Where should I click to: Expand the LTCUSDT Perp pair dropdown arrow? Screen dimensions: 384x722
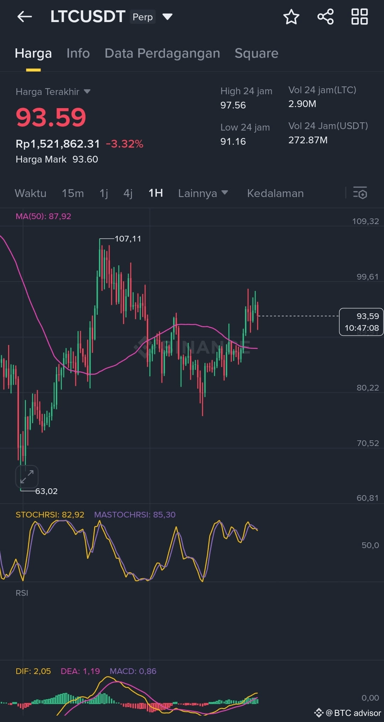pyautogui.click(x=167, y=17)
